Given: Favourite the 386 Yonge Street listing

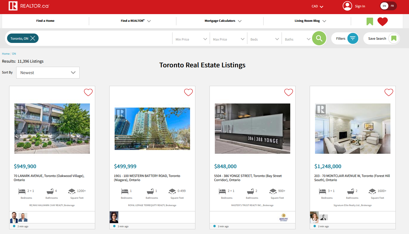Looking at the screenshot, I should click(x=289, y=92).
